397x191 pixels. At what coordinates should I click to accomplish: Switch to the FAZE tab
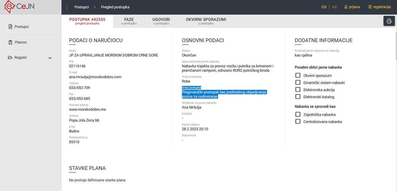click(x=129, y=21)
